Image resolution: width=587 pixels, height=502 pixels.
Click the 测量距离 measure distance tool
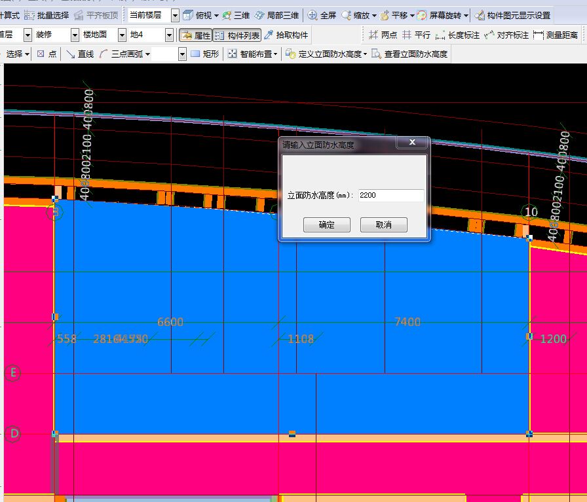556,35
